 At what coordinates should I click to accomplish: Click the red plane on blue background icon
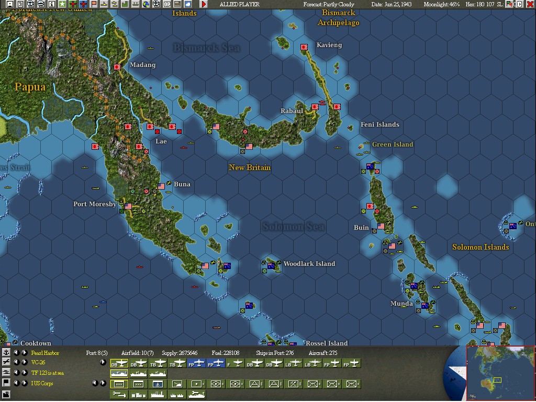[83, 4]
